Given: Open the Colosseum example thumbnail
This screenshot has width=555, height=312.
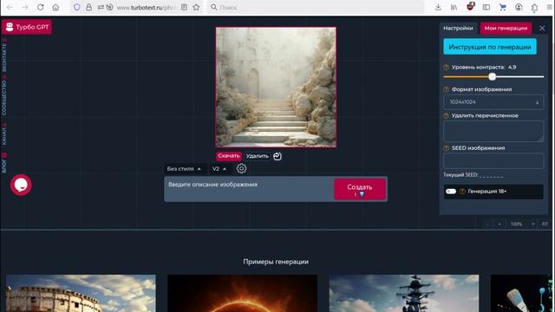Looking at the screenshot, I should click(x=81, y=293).
